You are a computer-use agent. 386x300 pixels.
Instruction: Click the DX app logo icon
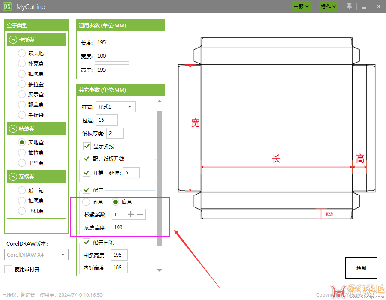pos(7,6)
